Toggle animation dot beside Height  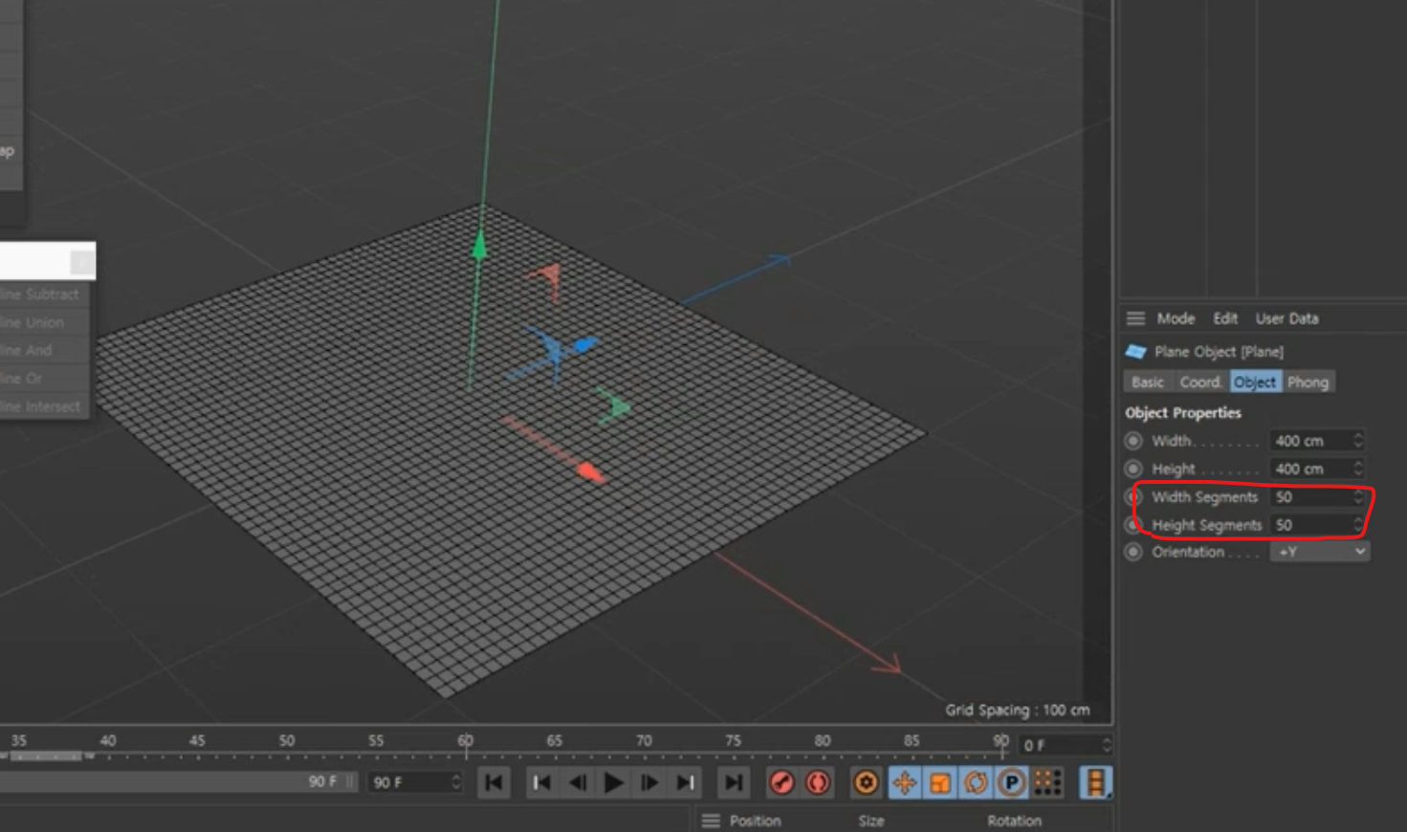click(x=1133, y=469)
